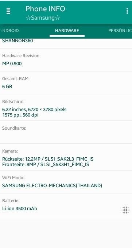This screenshot has width=132, height=248.
Task: Tap the ☆Samsung☆ subtitle
Action: 43,18
